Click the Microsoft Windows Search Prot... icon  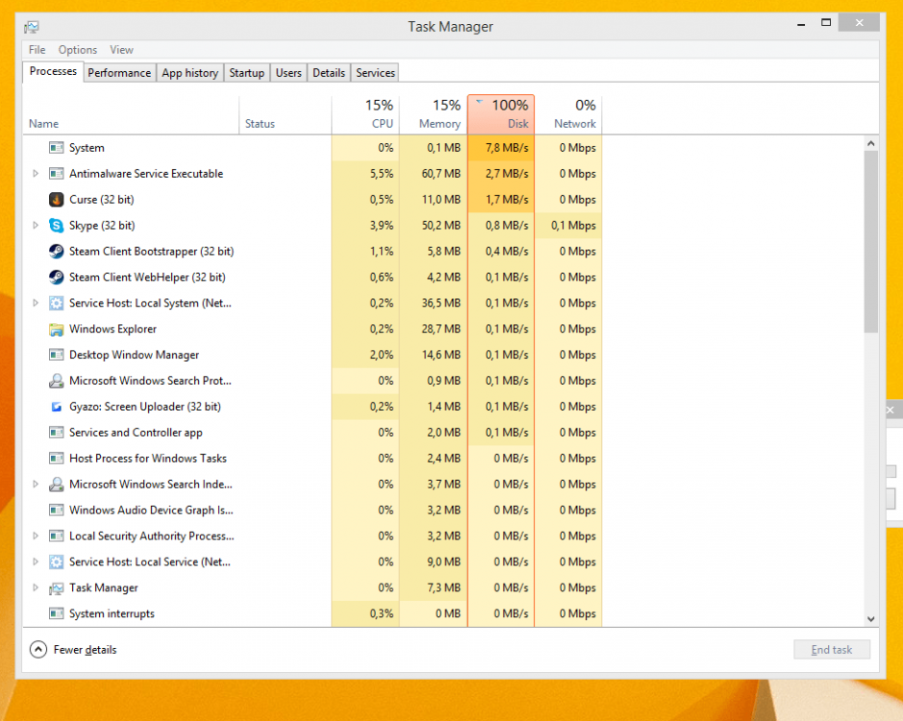point(56,381)
